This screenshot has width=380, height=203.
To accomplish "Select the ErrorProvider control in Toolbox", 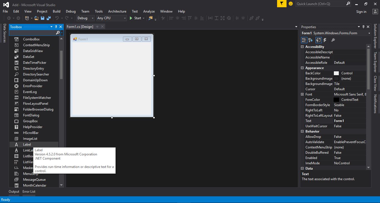I will tap(33, 86).
